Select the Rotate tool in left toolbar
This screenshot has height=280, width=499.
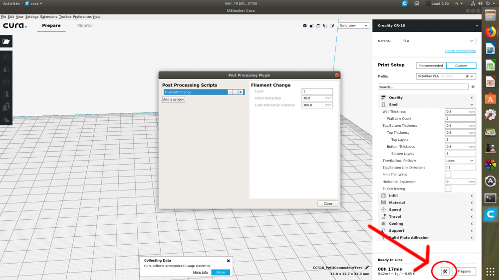click(6, 82)
